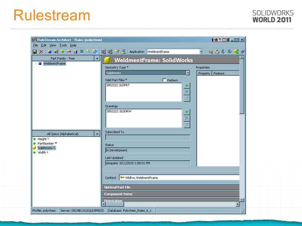Open the Geometry Type SolidWorks dropdown
This screenshot has height=226, width=302.
188,73
